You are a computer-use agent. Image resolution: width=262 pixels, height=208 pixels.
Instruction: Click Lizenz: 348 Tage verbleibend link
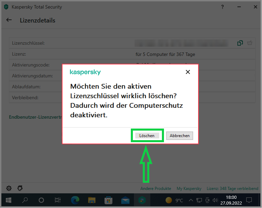pyautogui.click(x=232, y=189)
